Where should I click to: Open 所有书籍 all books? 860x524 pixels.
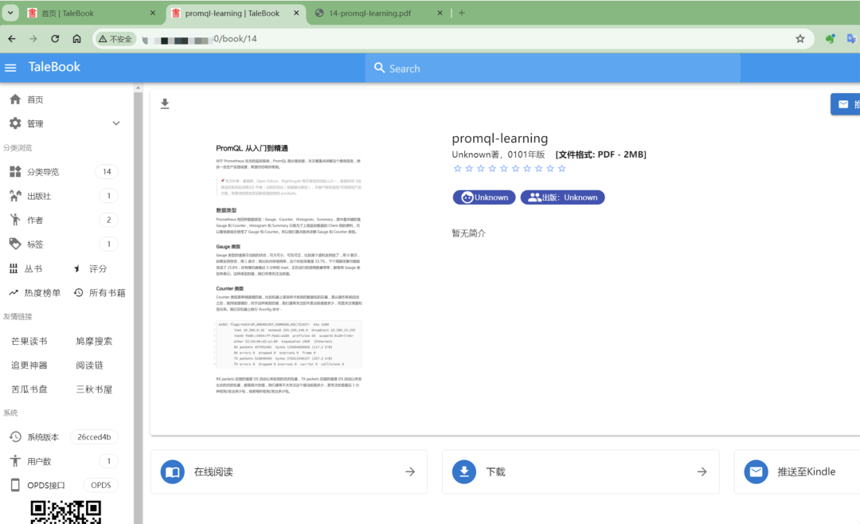point(100,292)
